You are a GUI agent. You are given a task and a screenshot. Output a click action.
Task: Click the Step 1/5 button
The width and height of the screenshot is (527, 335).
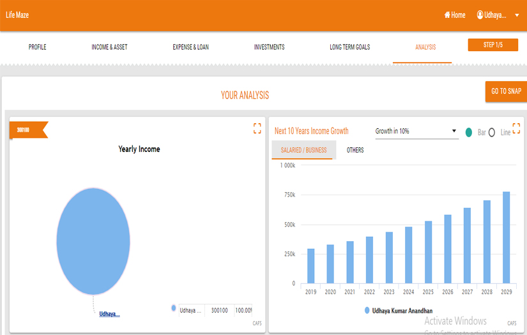493,45
